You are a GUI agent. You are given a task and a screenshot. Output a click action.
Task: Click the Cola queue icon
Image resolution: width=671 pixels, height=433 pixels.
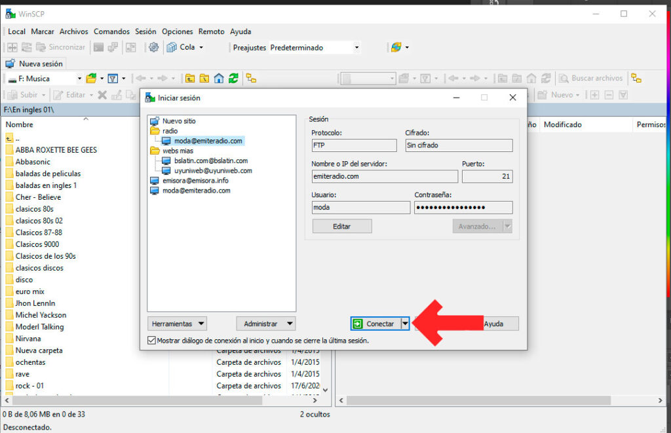tap(172, 47)
